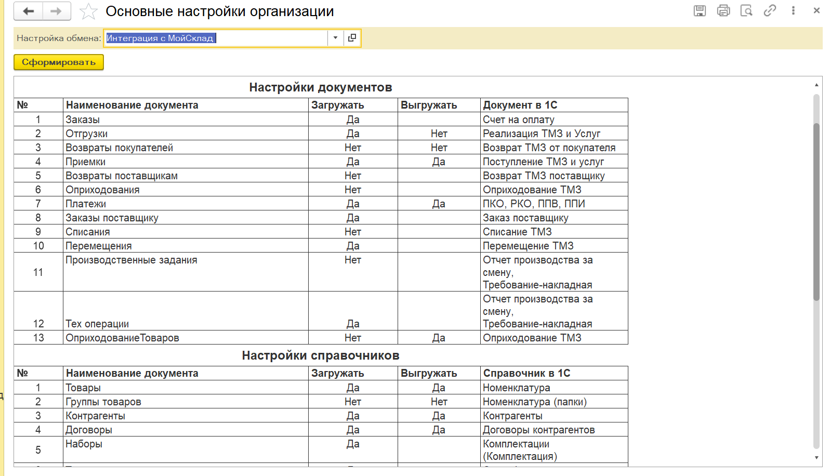
Task: Save report using the floppy disk icon
Action: [x=700, y=10]
